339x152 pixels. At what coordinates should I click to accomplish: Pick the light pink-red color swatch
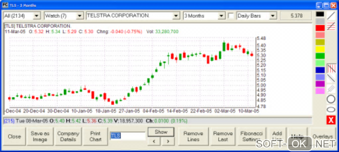point(320,35)
